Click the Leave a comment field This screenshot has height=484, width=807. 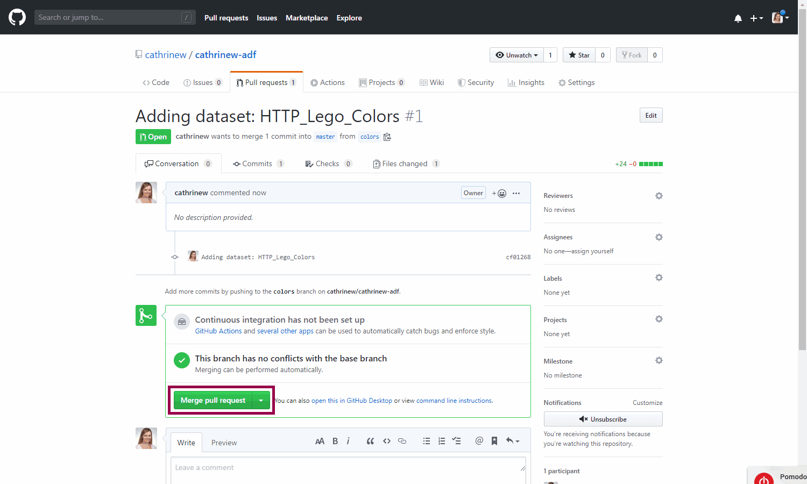pyautogui.click(x=348, y=469)
